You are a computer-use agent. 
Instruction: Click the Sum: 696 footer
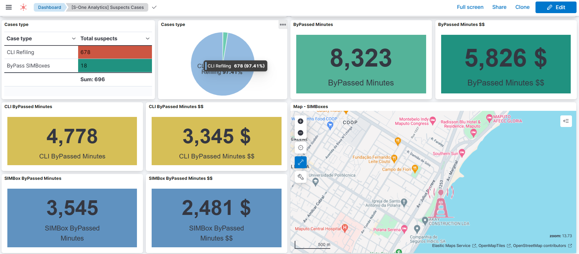point(93,79)
